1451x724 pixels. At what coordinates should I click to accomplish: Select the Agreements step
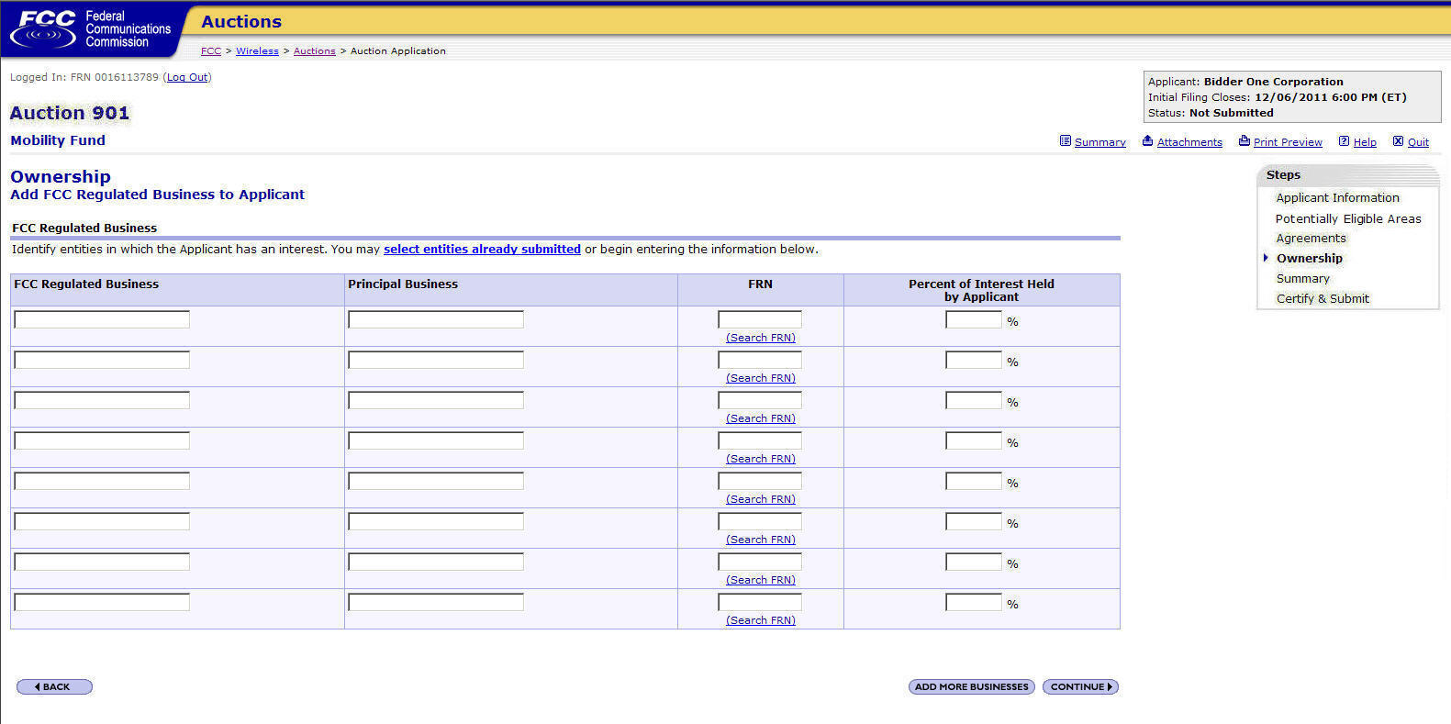pyautogui.click(x=1311, y=239)
